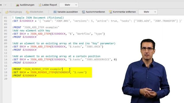
Task: Click :PRINT &JSONDOC# on line 07
Action: [x=24, y=37]
